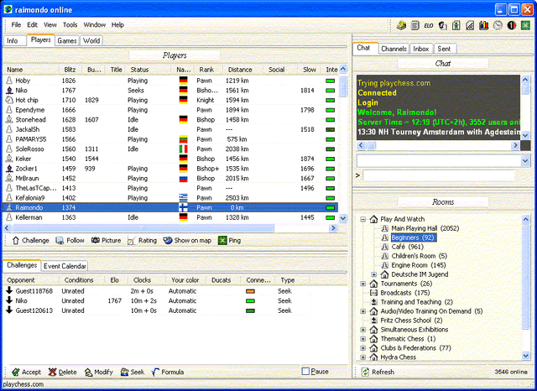Click the Picture camera icon
Screen dimensions: 537x391
95,240
